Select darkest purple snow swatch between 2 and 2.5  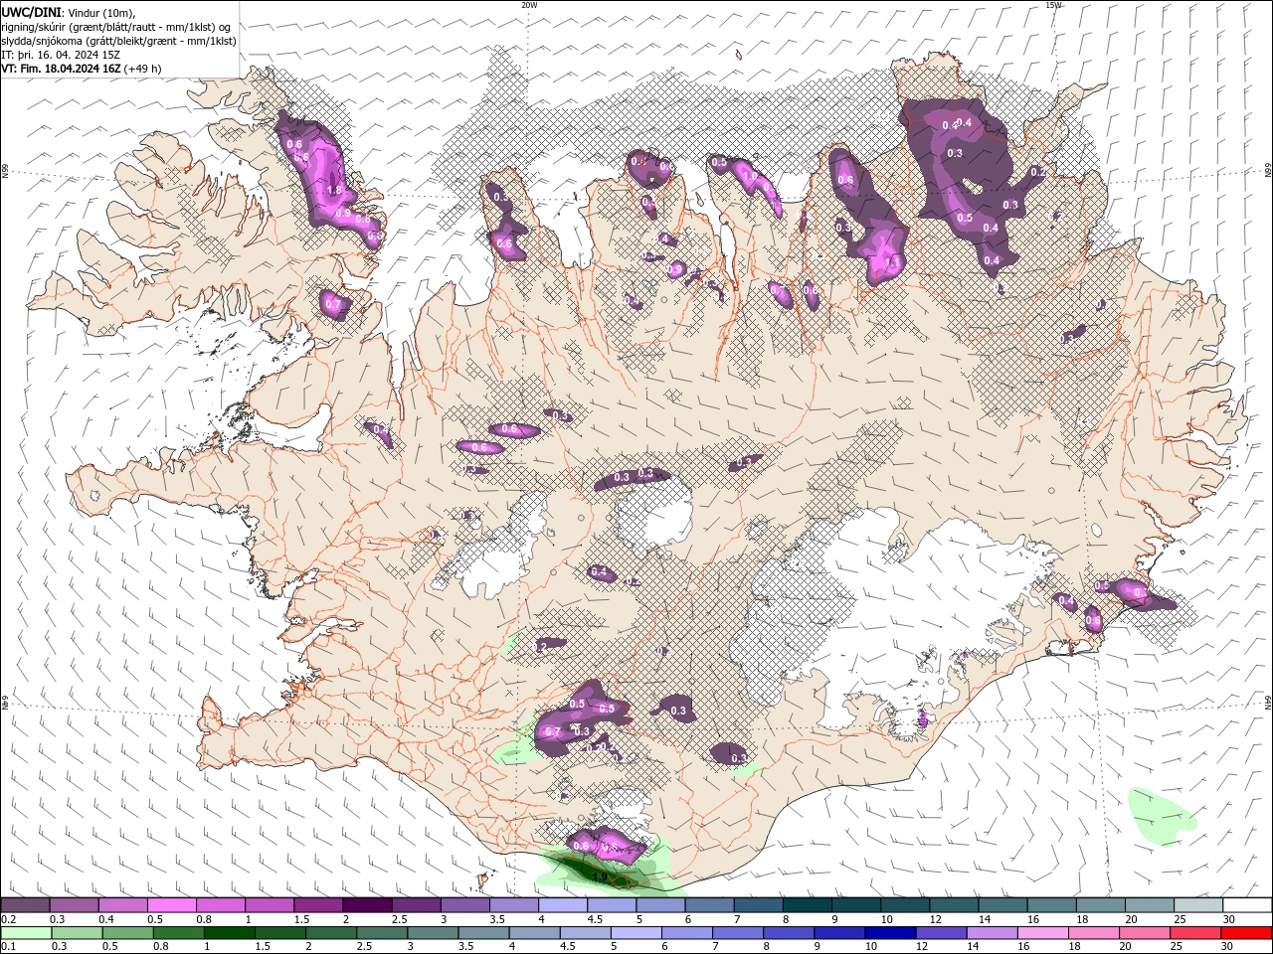pyautogui.click(x=367, y=905)
